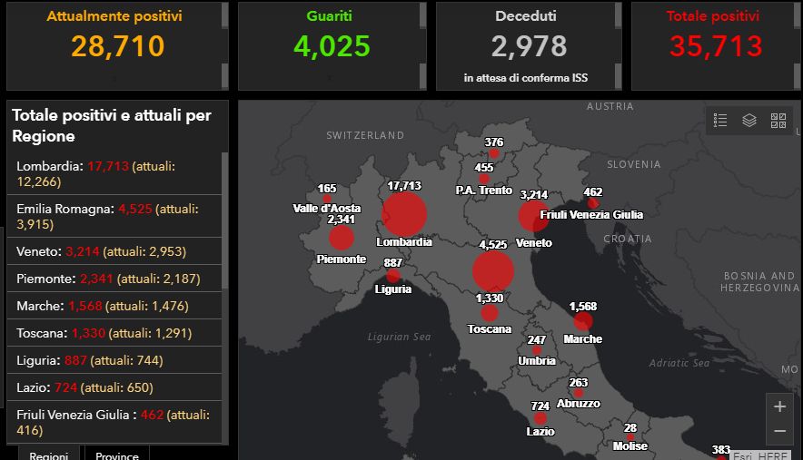Click the Totale positivi counter panel
This screenshot has width=803, height=460.
712,45
